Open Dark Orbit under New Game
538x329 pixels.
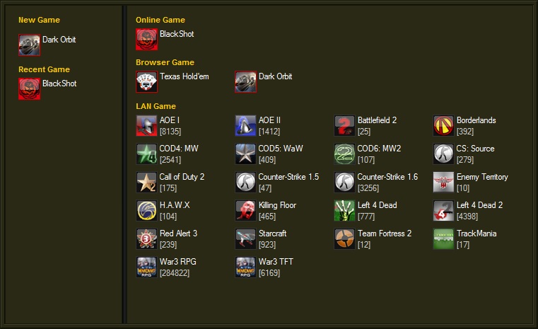click(x=59, y=40)
